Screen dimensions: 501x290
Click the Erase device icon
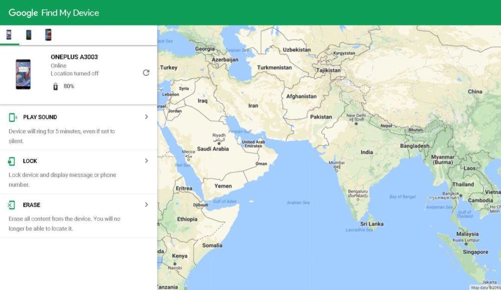tap(12, 205)
